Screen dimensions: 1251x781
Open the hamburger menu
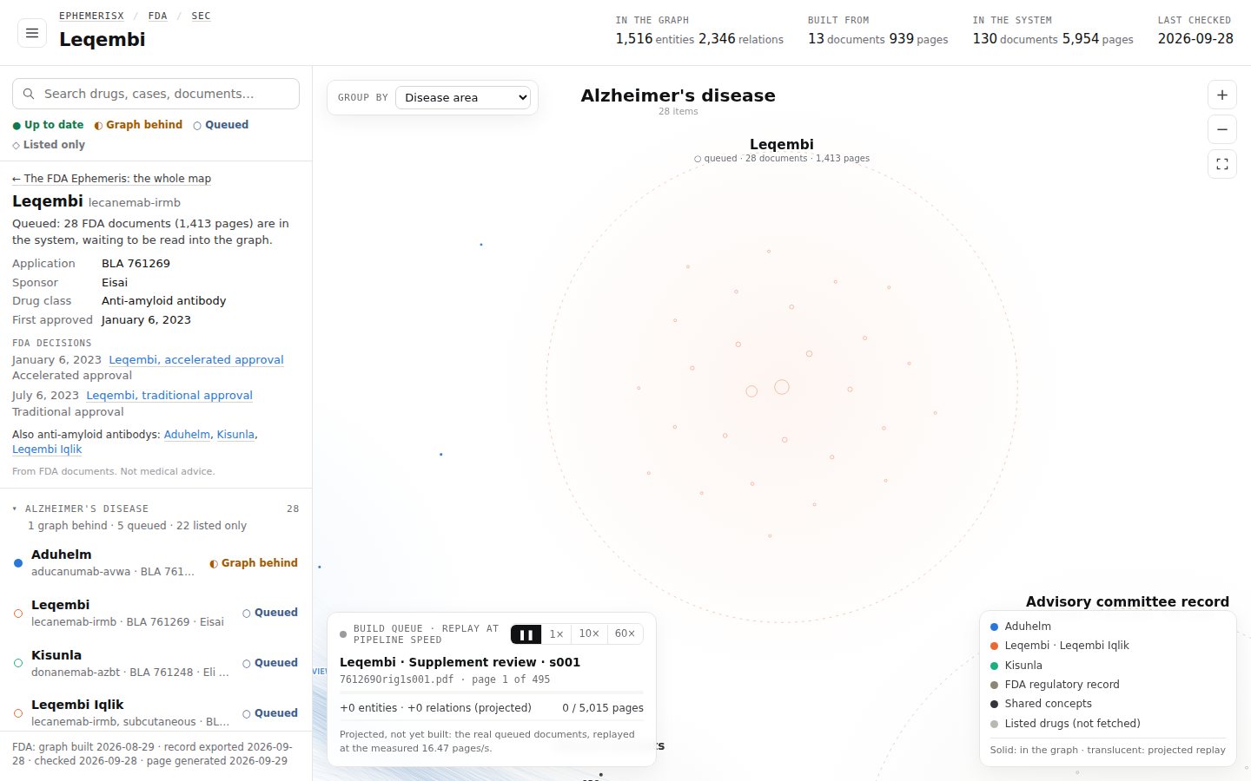click(x=32, y=33)
